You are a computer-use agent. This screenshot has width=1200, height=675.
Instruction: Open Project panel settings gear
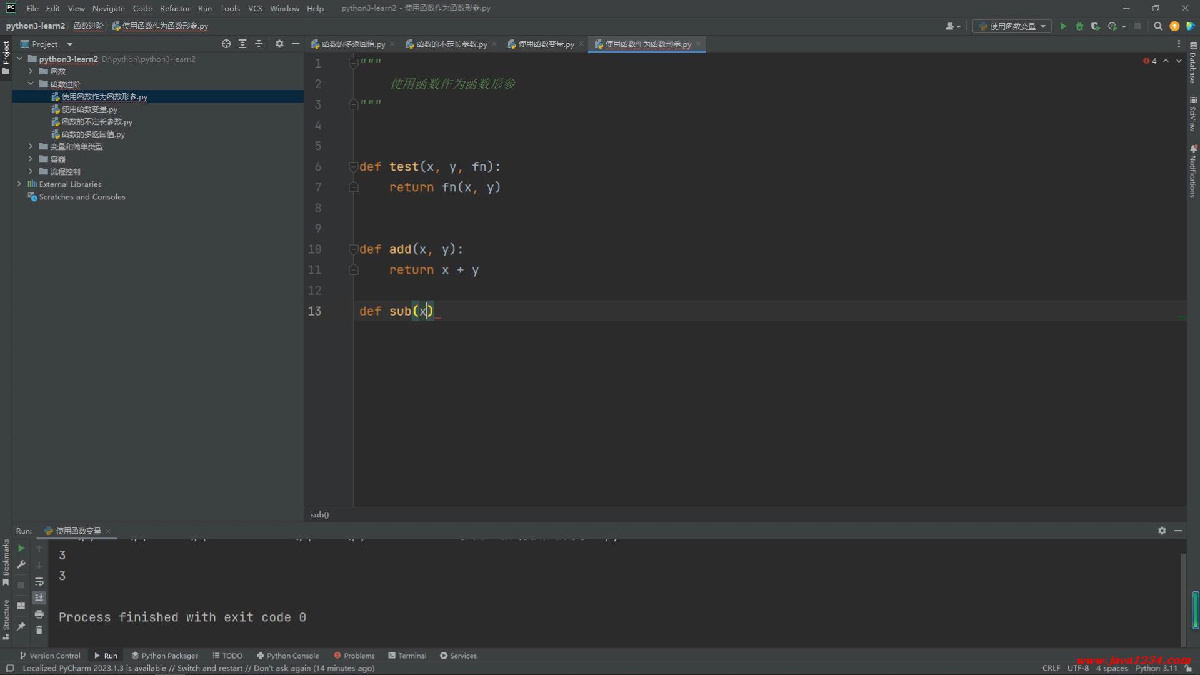coord(279,44)
